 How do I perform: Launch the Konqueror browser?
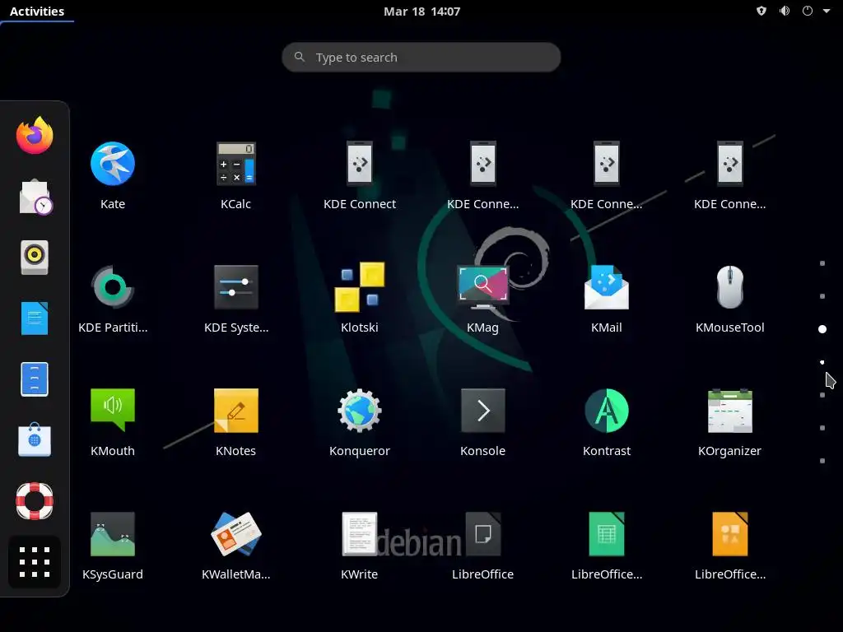(360, 410)
